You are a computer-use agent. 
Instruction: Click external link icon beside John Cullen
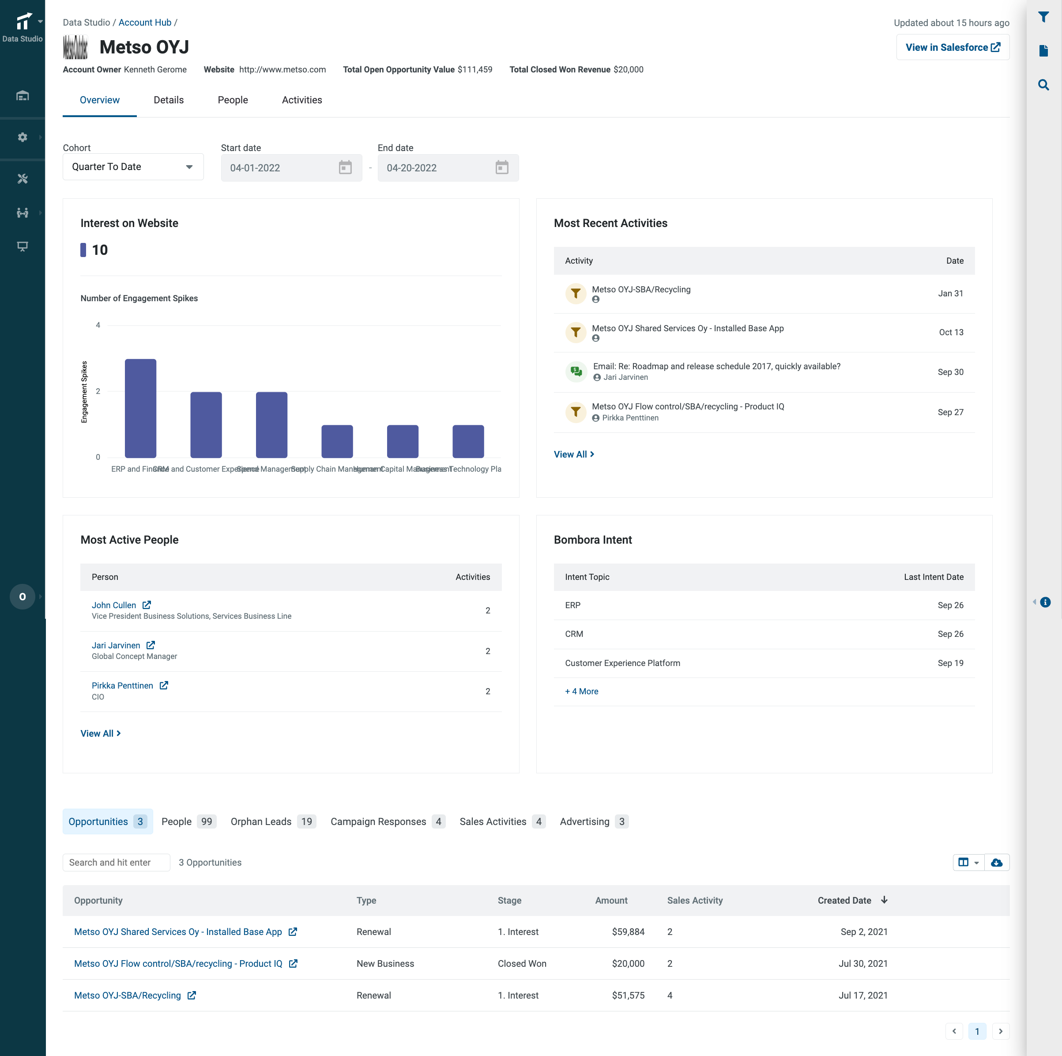[x=147, y=605]
